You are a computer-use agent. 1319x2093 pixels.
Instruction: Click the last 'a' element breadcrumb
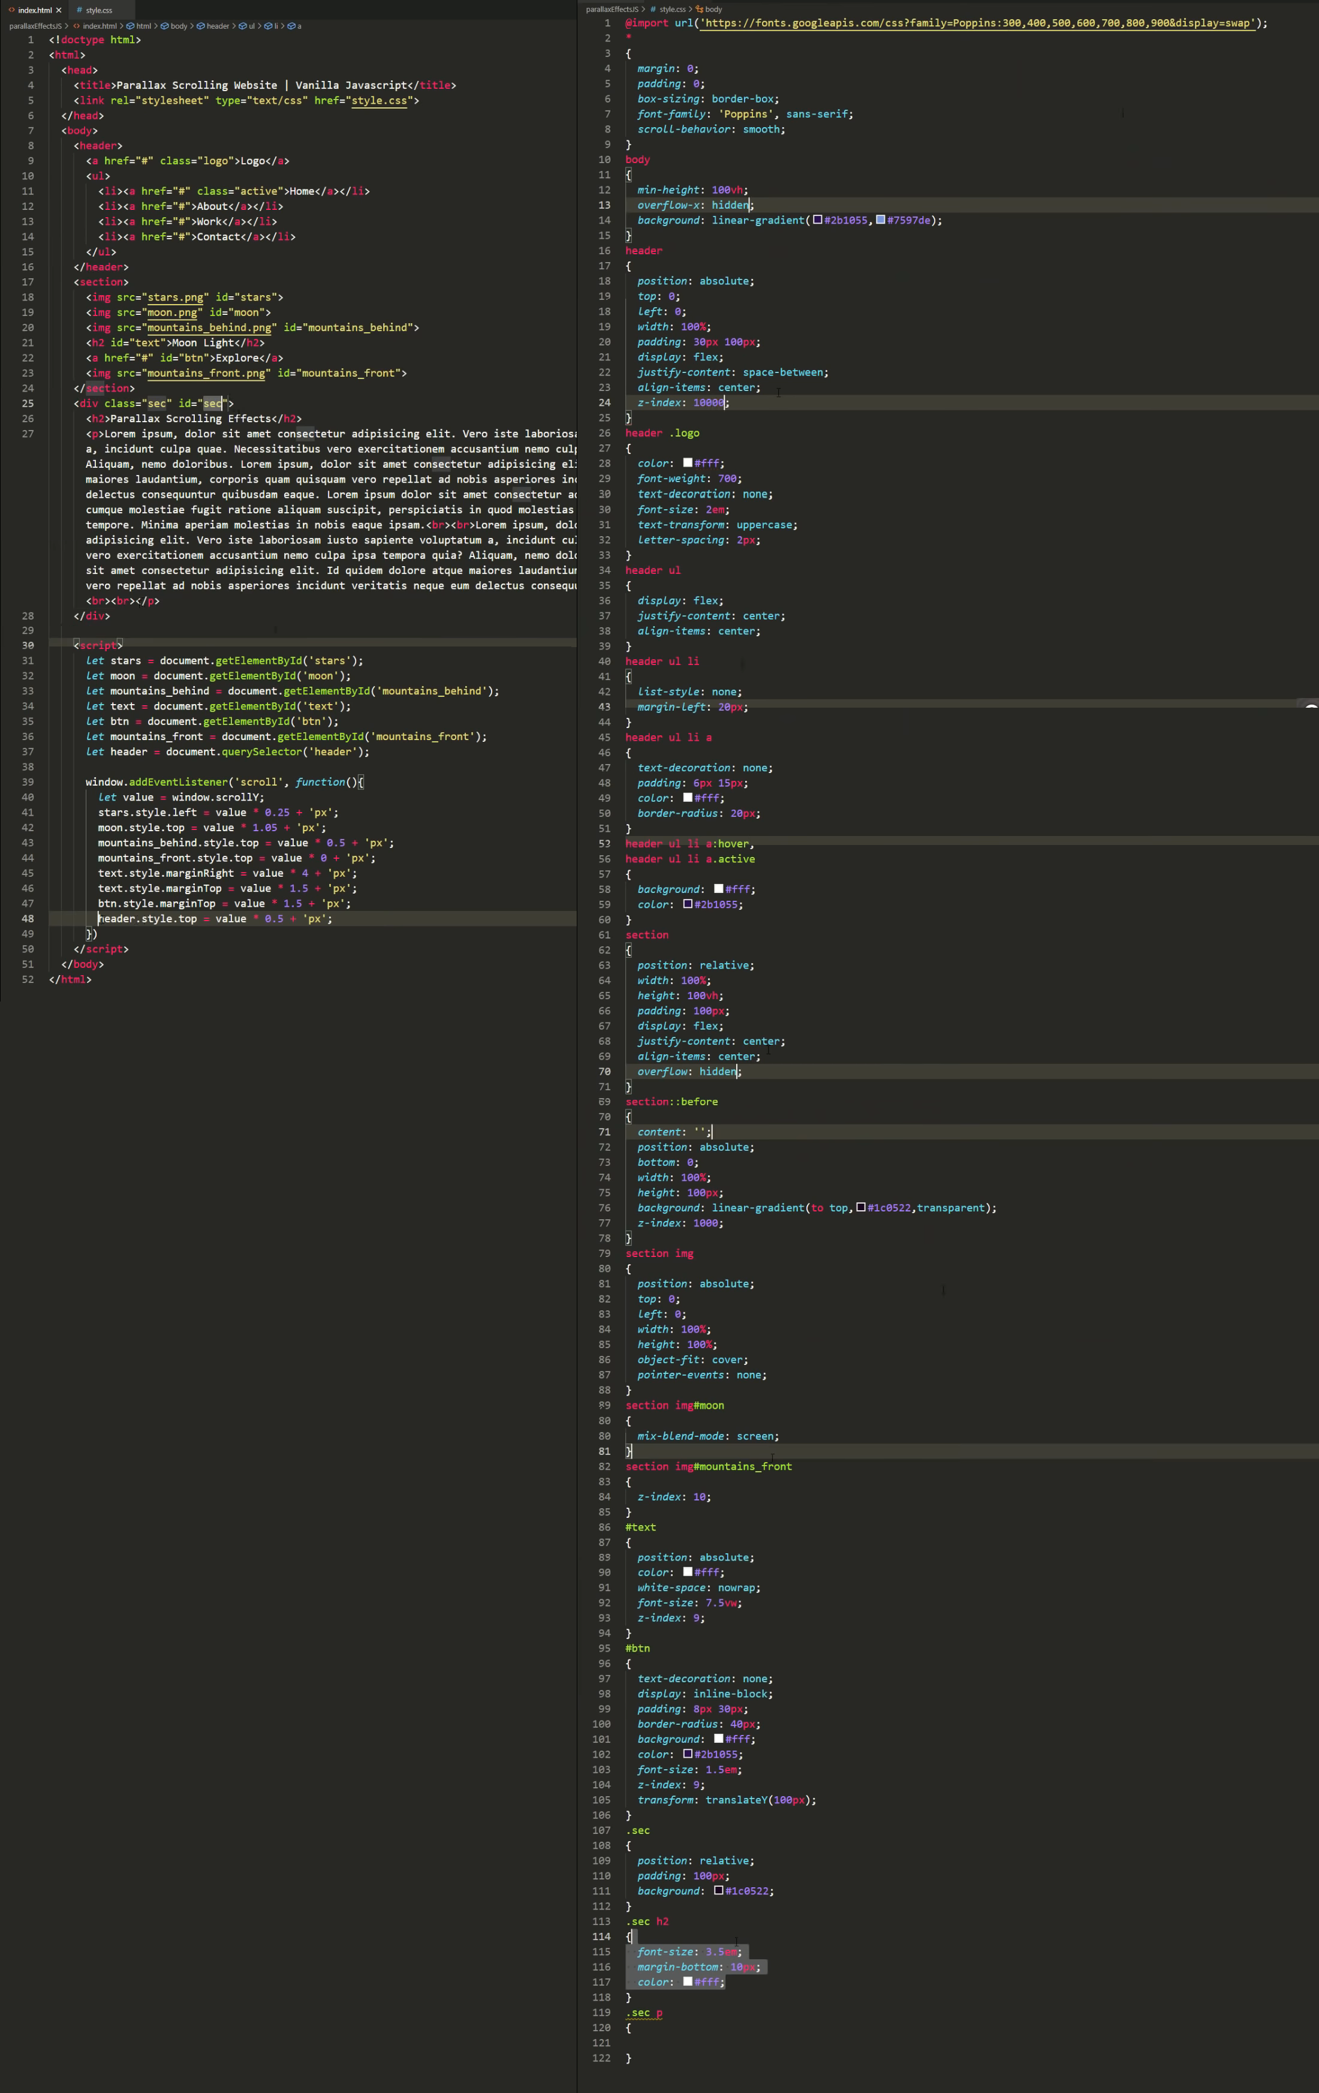[x=298, y=26]
